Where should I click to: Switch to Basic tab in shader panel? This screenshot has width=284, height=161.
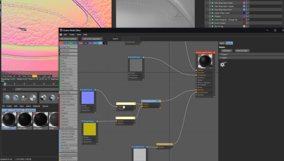tap(222, 43)
